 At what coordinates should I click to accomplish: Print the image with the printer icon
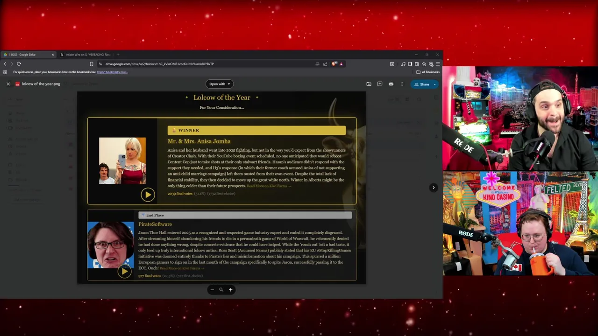(x=391, y=84)
